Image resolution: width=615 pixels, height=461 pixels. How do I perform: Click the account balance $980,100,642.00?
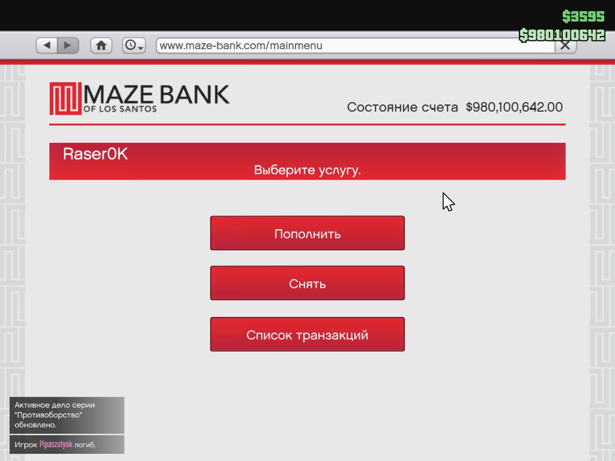tap(514, 107)
